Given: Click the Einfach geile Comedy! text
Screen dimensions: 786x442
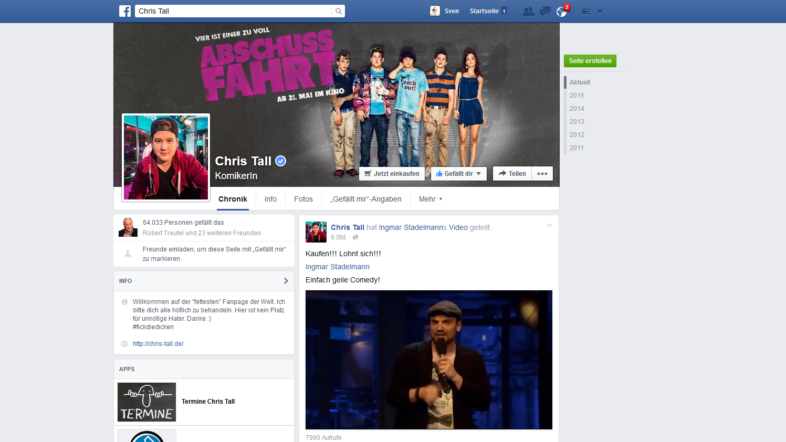Looking at the screenshot, I should (343, 280).
